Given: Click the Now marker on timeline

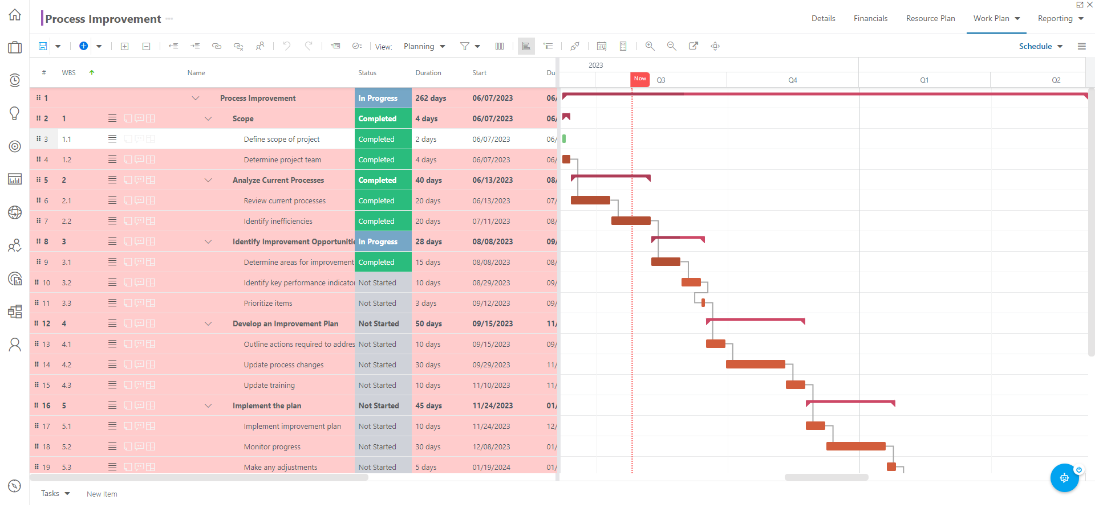Looking at the screenshot, I should [x=640, y=79].
